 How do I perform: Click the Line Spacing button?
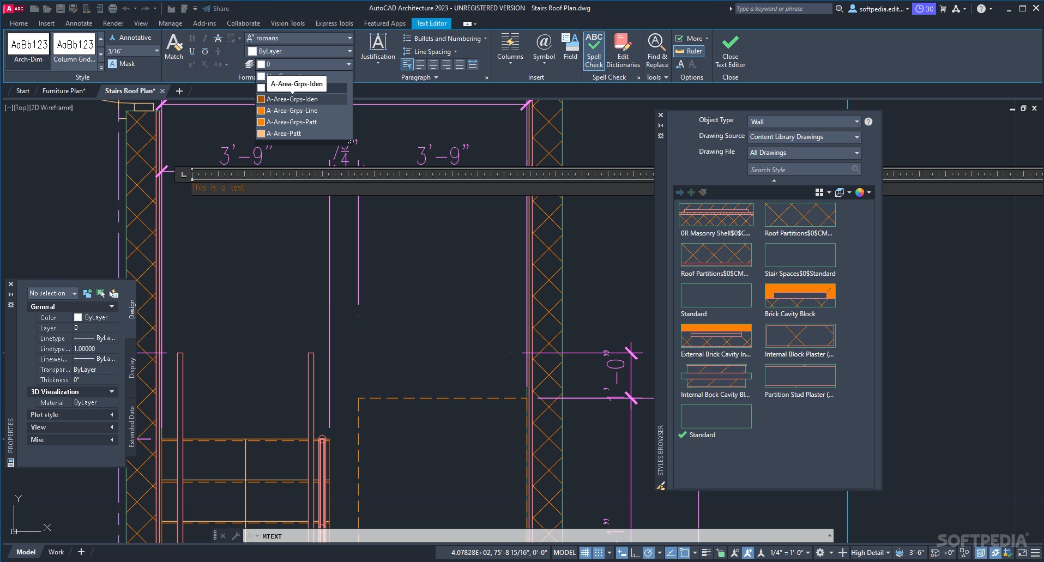coord(430,51)
